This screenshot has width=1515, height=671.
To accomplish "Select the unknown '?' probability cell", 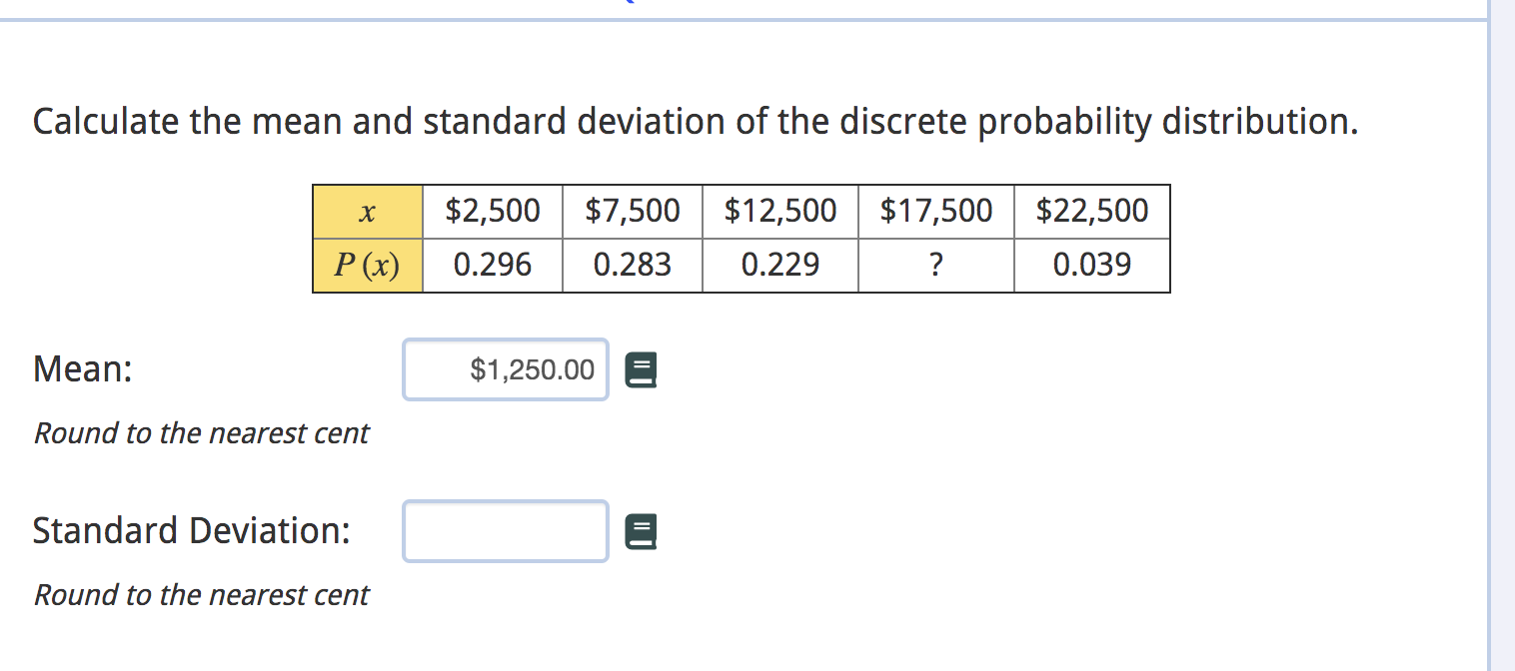I will point(935,265).
